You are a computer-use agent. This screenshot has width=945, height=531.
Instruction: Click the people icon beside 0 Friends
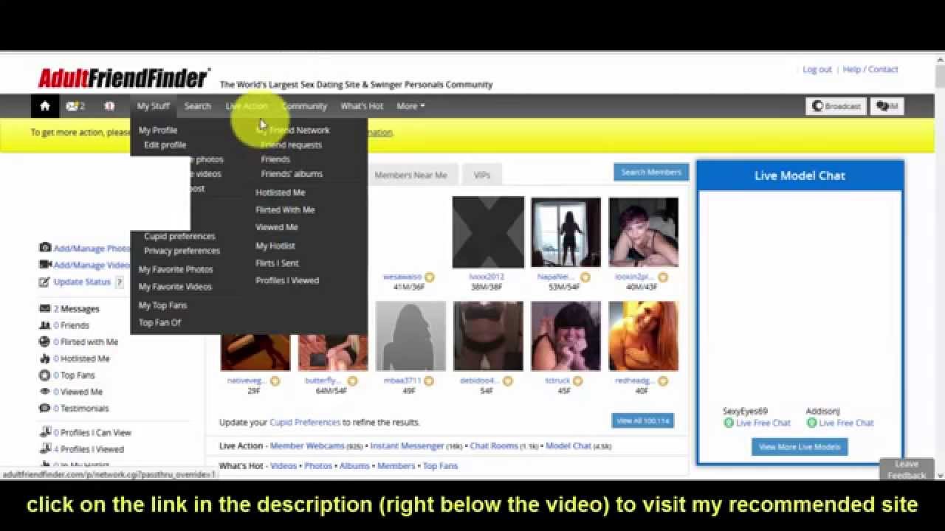coord(45,325)
